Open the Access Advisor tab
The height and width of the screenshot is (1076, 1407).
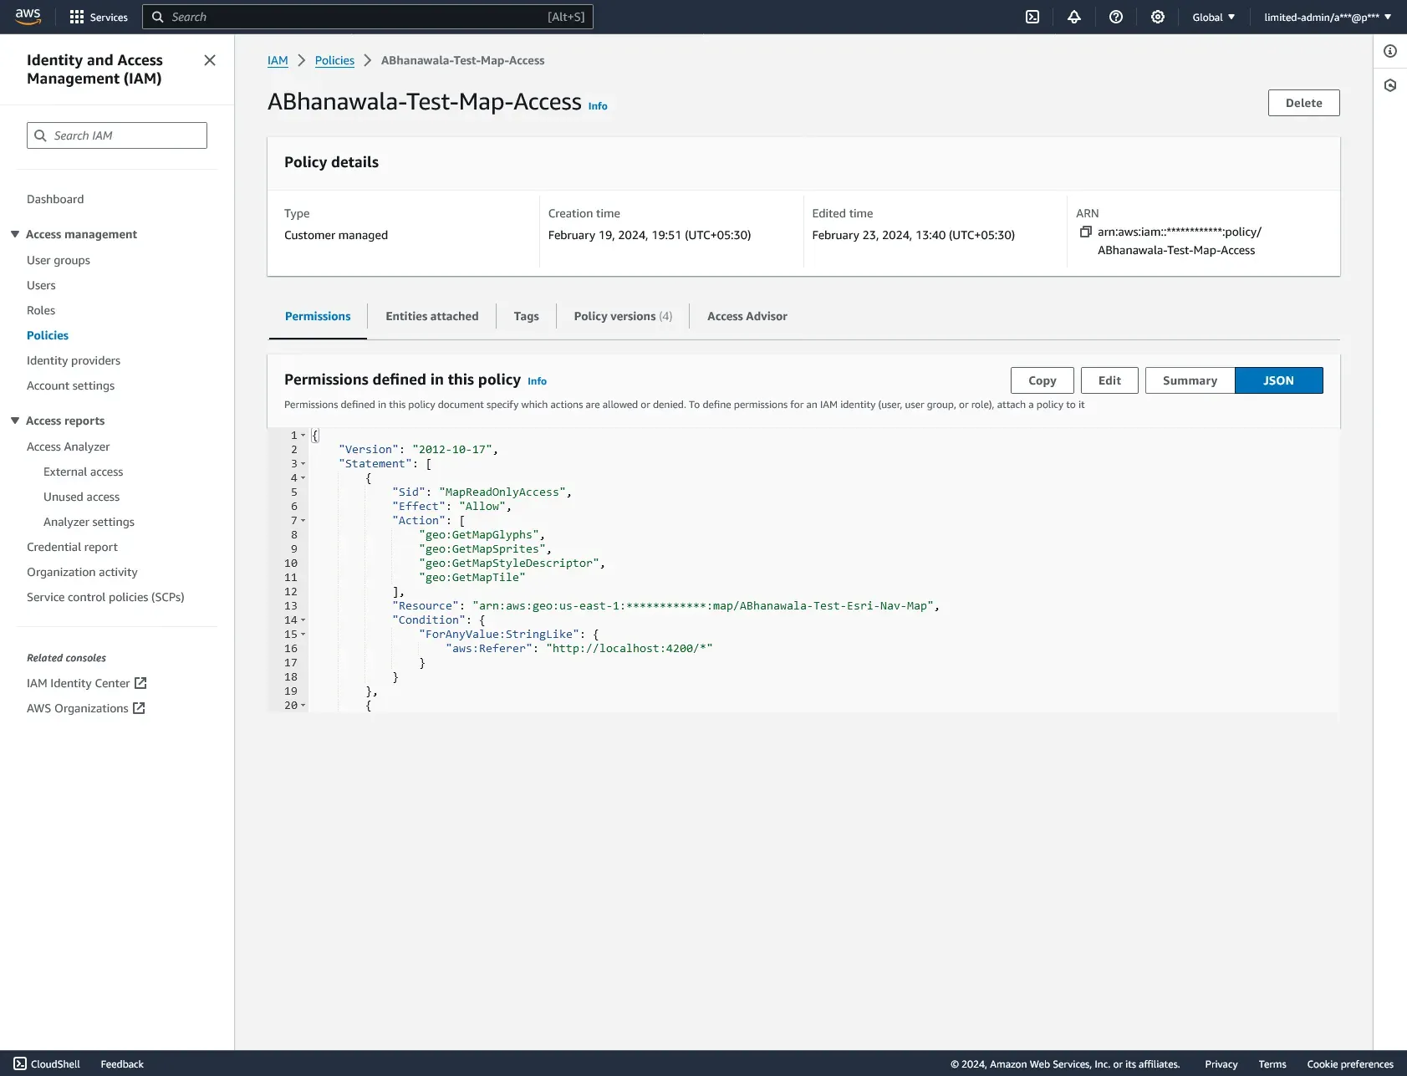click(x=747, y=316)
